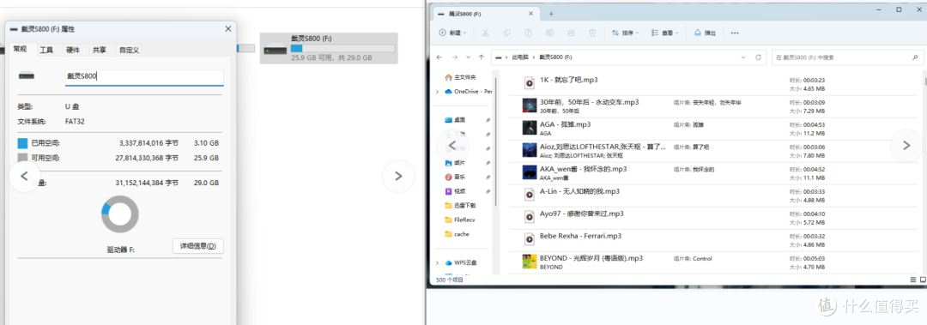
Task: Select OneDrive entry in sidebar
Action: coord(468,92)
